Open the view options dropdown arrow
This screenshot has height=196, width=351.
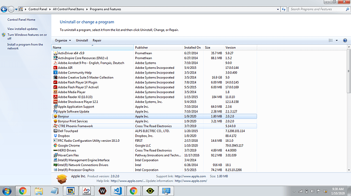[337, 41]
